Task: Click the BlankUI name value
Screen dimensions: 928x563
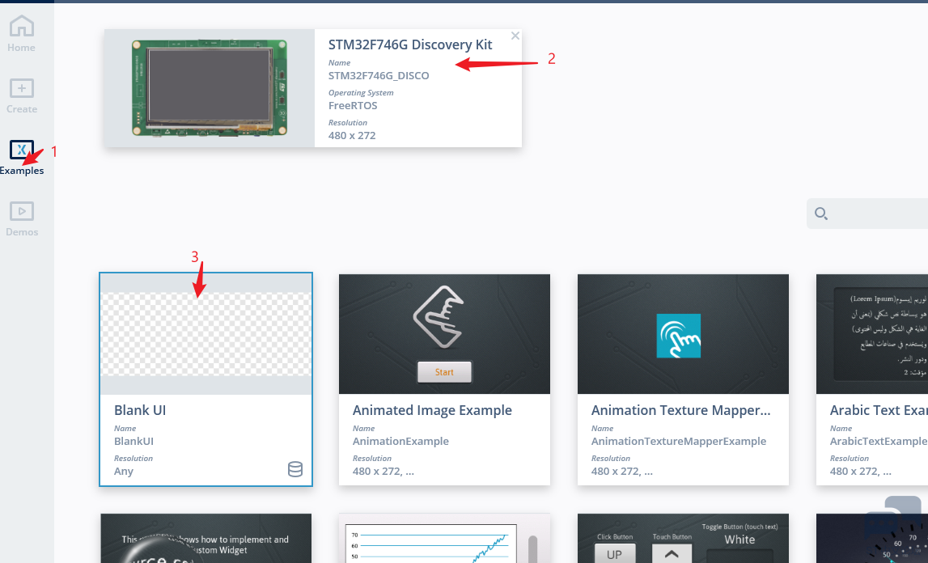Action: coord(133,441)
